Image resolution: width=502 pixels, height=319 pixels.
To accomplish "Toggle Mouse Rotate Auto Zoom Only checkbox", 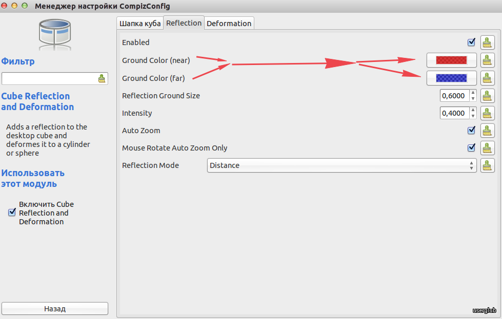I will pos(471,147).
